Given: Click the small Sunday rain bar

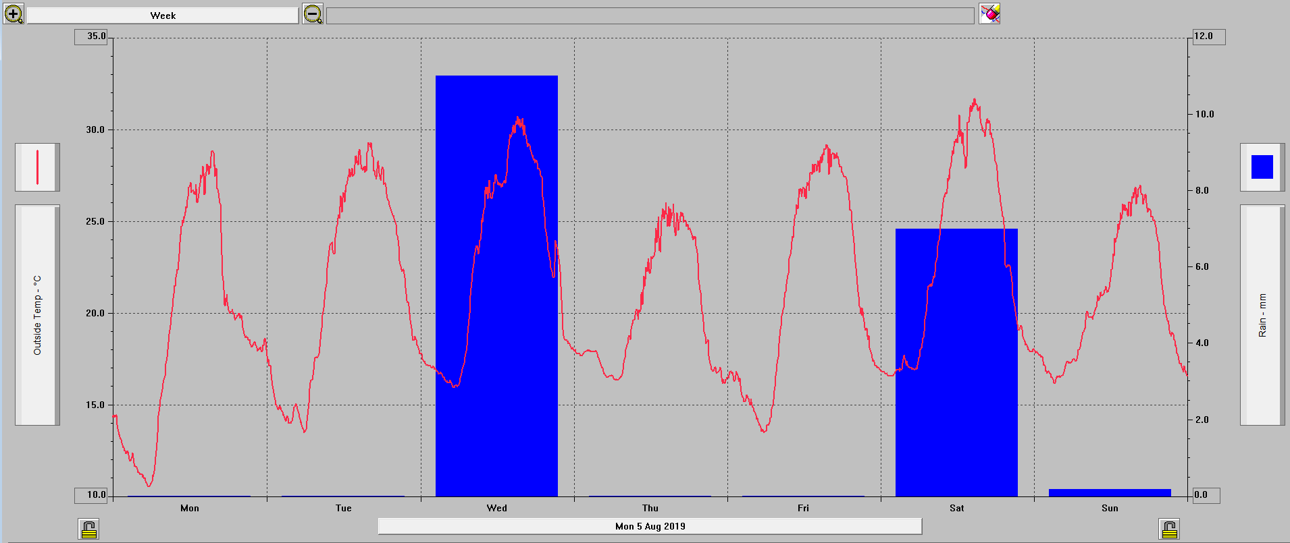Looking at the screenshot, I should 1110,492.
